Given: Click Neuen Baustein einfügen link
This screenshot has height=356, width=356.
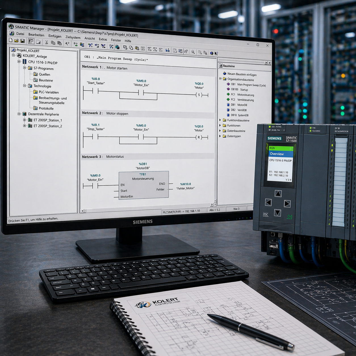Looking at the screenshot, I should (x=242, y=74).
